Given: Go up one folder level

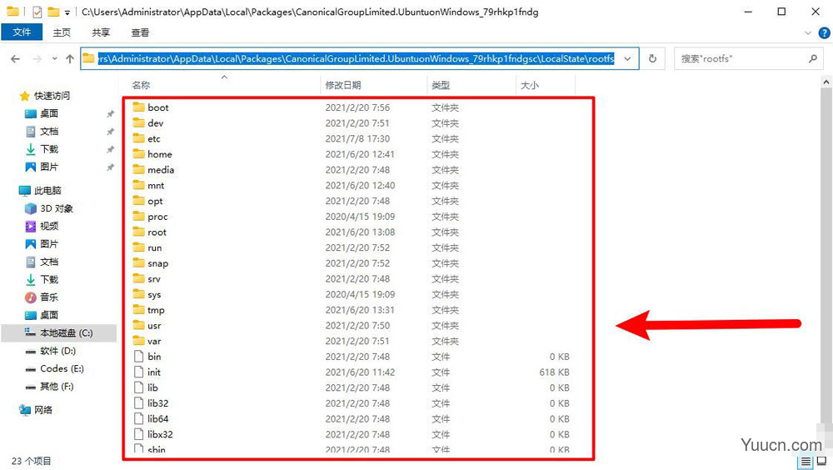Looking at the screenshot, I should point(70,58).
